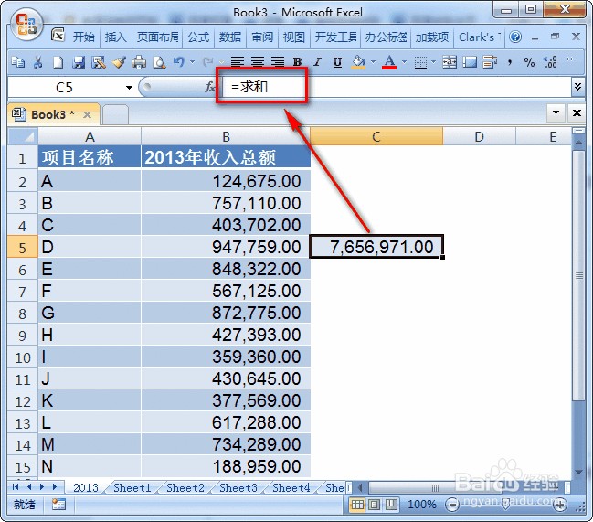Click the comma style icon
Viewport: 593px width, 522px height.
(510, 61)
